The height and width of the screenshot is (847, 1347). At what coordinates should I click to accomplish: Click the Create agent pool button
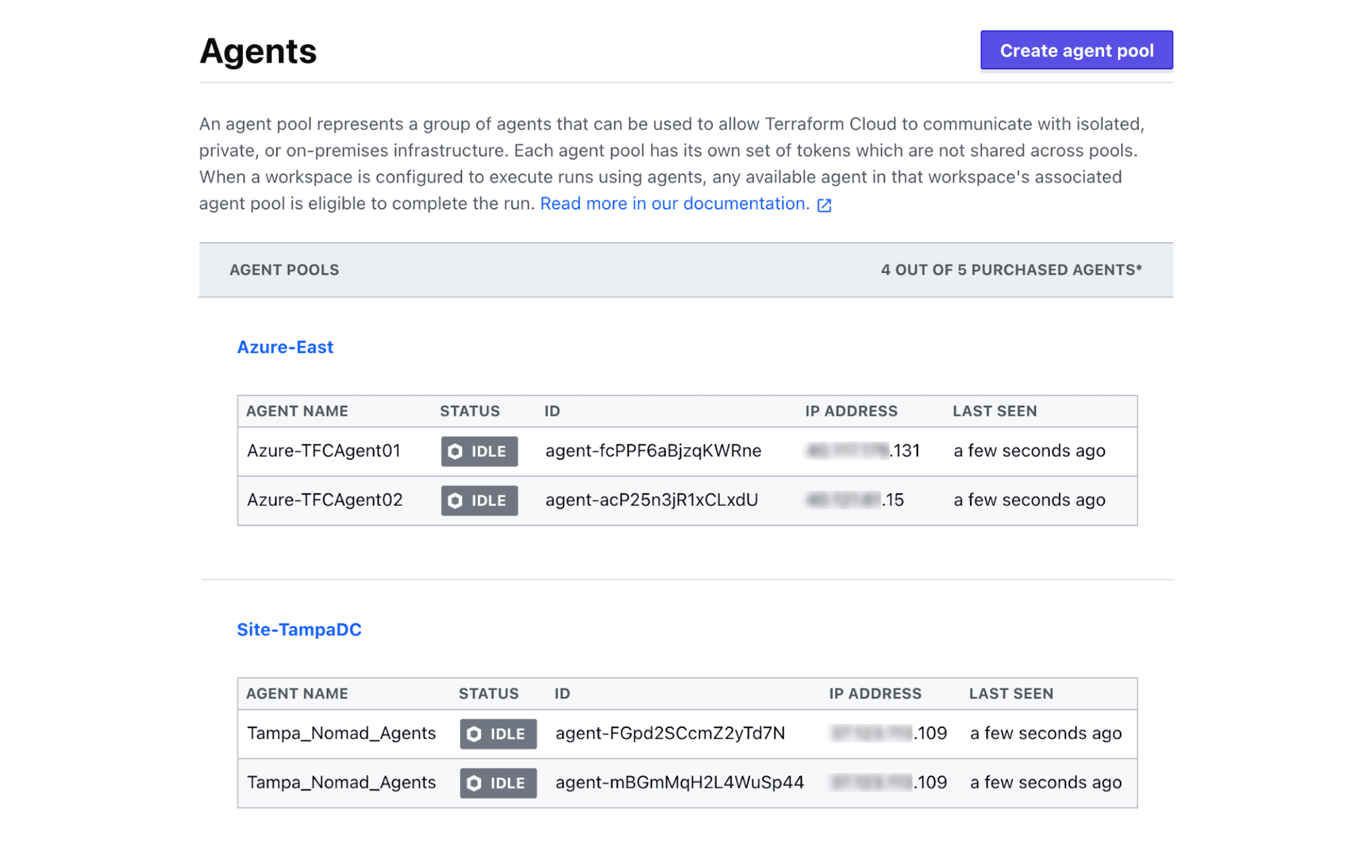click(x=1076, y=50)
